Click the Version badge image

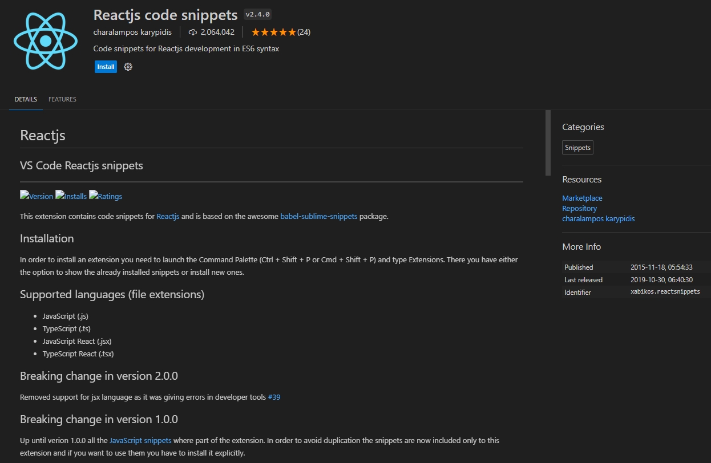pyautogui.click(x=37, y=196)
